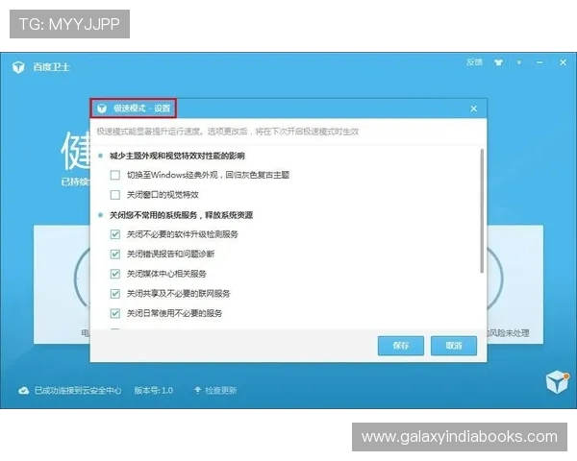The image size is (577, 461).
Task: Click 版本号: 1.0 version text
Action: click(x=154, y=391)
